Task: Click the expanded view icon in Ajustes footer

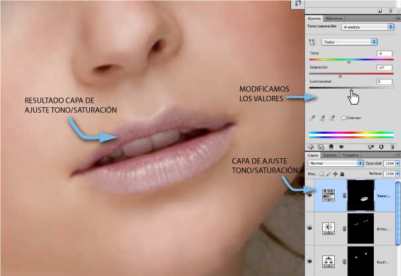Action: pyautogui.click(x=321, y=147)
